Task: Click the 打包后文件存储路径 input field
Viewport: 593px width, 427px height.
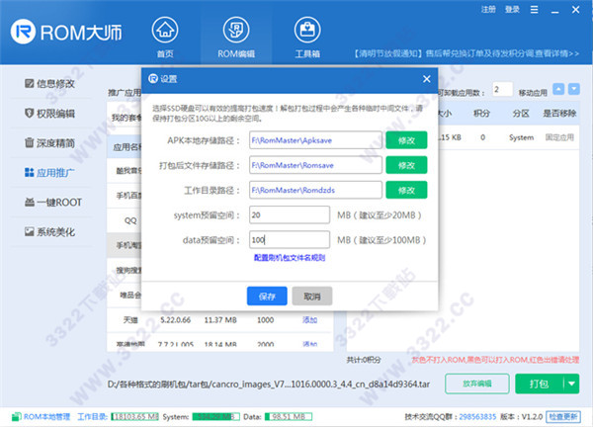Action: coord(315,165)
